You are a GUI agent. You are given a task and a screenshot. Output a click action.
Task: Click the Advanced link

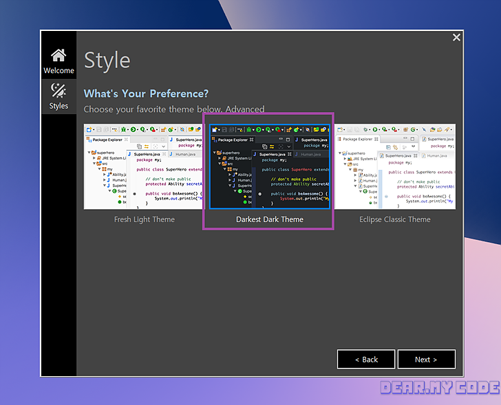[245, 109]
